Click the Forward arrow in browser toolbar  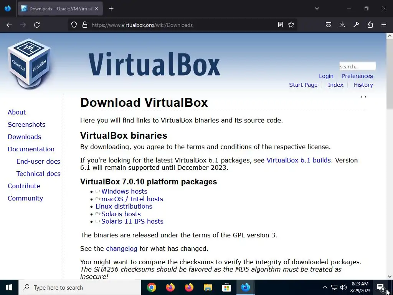[x=23, y=25]
